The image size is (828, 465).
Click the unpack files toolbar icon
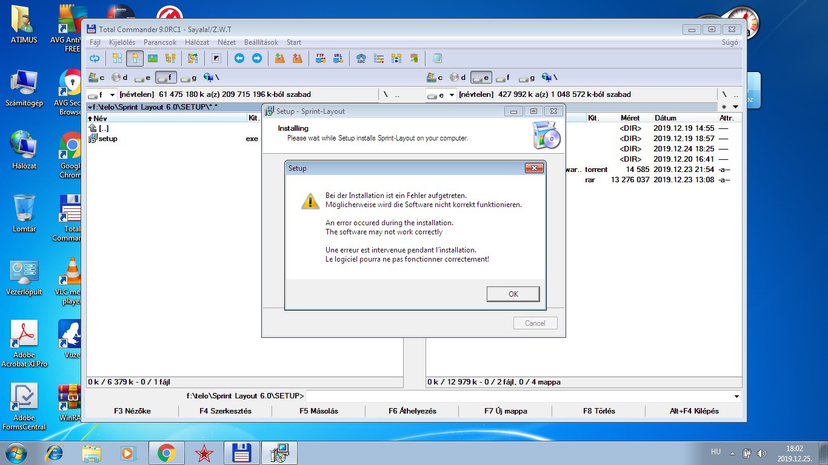point(297,58)
